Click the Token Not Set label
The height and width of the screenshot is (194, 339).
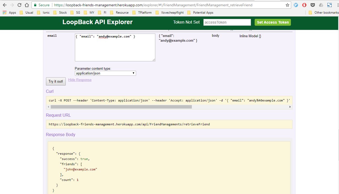click(186, 22)
